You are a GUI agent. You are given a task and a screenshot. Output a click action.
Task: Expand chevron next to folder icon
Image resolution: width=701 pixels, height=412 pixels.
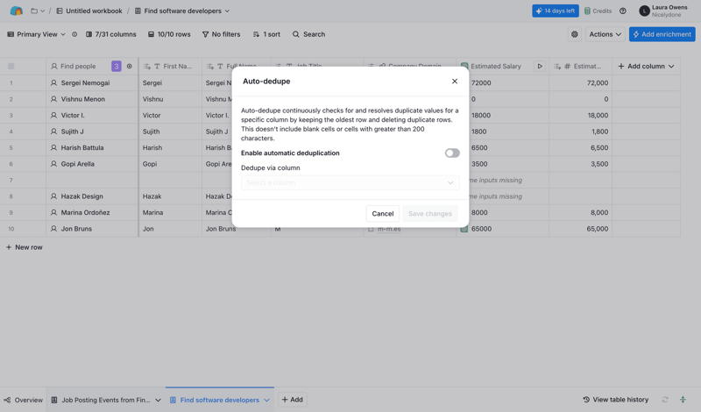pos(42,11)
